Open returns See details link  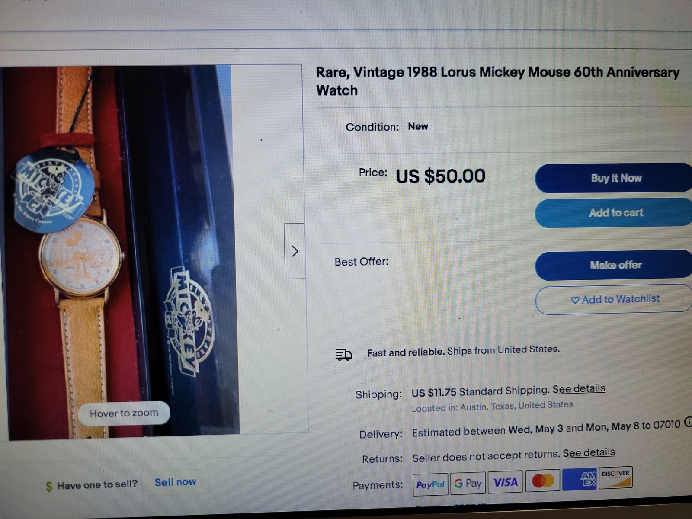(589, 452)
